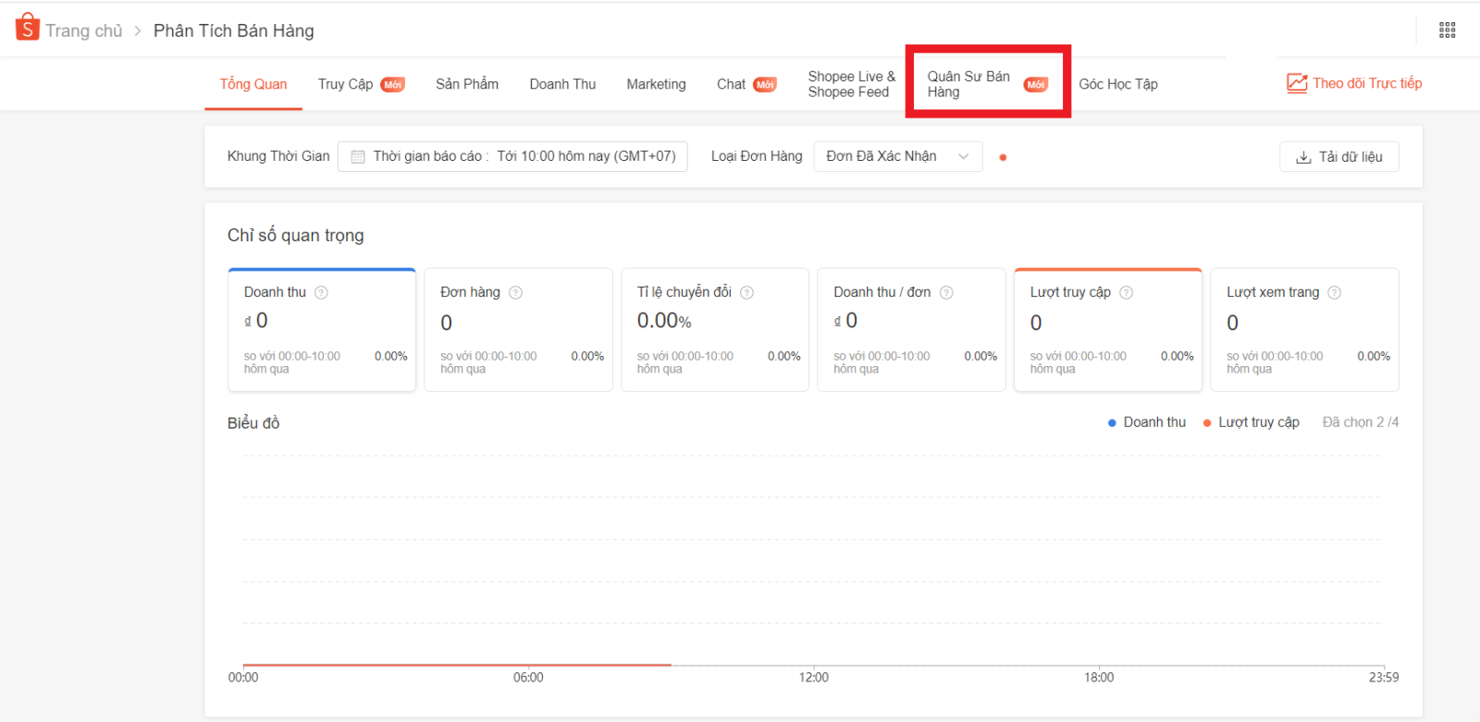Click the help icon beside Lượt truy cập

pos(1126,293)
